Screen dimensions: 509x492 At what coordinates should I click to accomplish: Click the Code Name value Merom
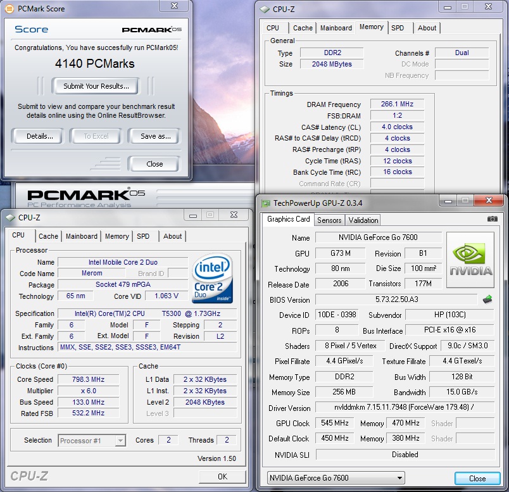[92, 273]
